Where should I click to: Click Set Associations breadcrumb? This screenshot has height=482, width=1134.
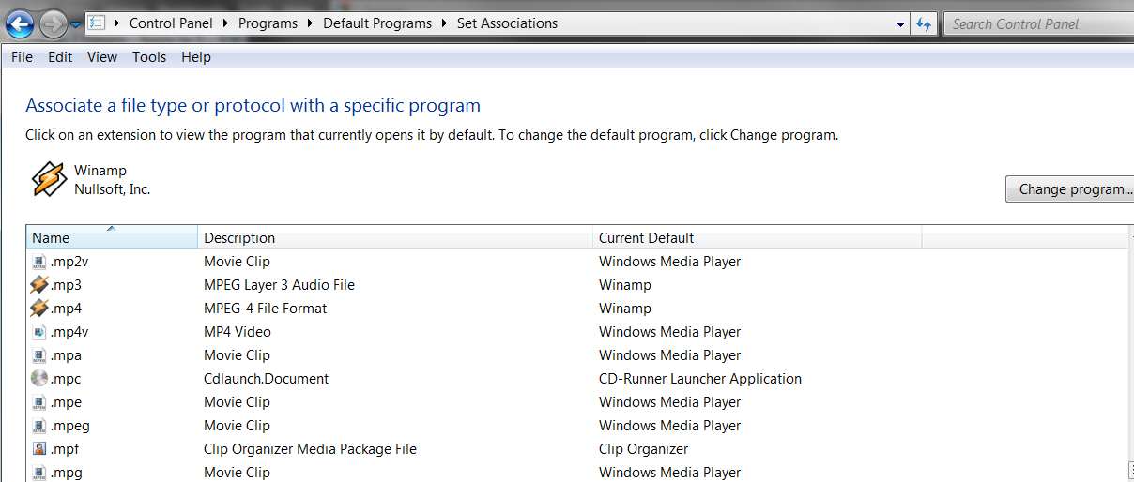click(507, 23)
